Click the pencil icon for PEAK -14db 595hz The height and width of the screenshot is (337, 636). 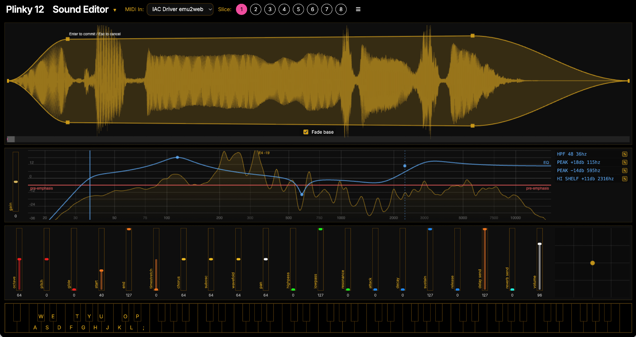click(x=625, y=171)
